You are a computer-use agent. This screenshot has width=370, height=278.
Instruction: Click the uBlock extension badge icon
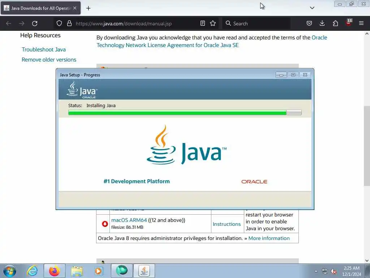tap(349, 23)
